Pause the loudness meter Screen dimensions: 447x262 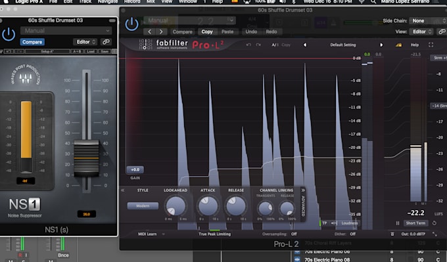(x=398, y=223)
